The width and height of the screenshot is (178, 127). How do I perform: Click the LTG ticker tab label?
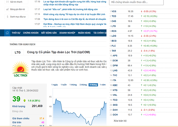click(18, 52)
